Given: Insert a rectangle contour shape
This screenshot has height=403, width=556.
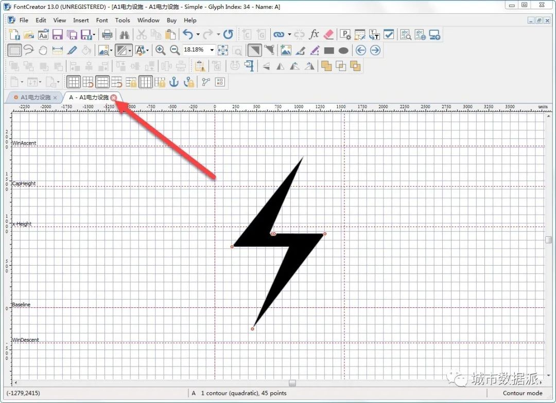Looking at the screenshot, I should (x=329, y=50).
